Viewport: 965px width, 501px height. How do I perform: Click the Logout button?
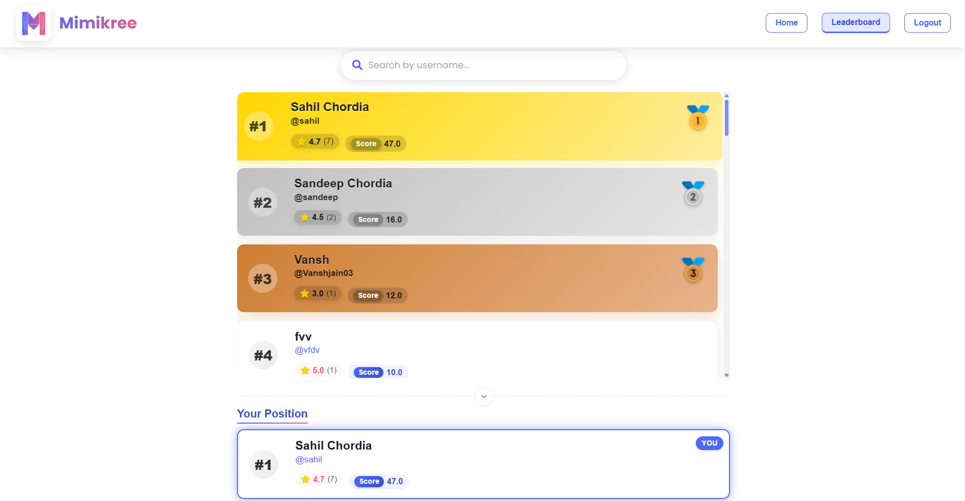click(x=927, y=23)
